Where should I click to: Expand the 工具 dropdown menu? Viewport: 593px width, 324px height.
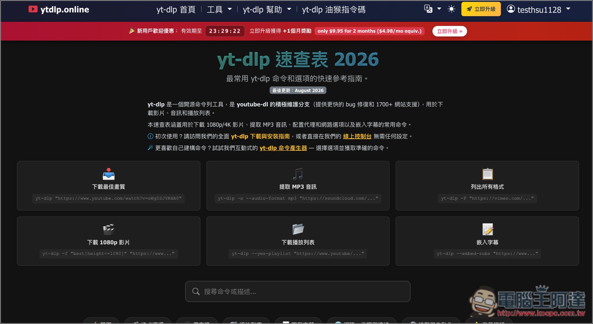(x=219, y=9)
